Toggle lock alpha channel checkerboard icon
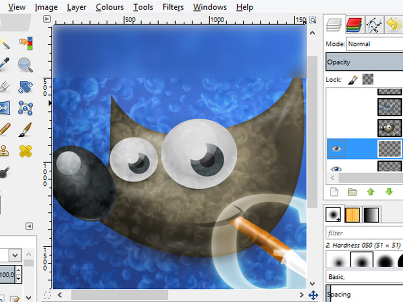The width and height of the screenshot is (403, 302). (x=368, y=80)
